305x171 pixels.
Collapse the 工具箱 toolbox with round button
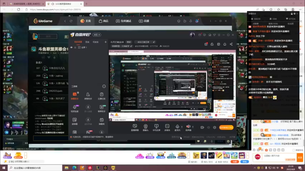(104, 86)
